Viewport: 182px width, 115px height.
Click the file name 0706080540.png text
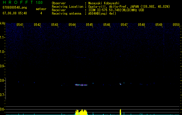[15, 7]
